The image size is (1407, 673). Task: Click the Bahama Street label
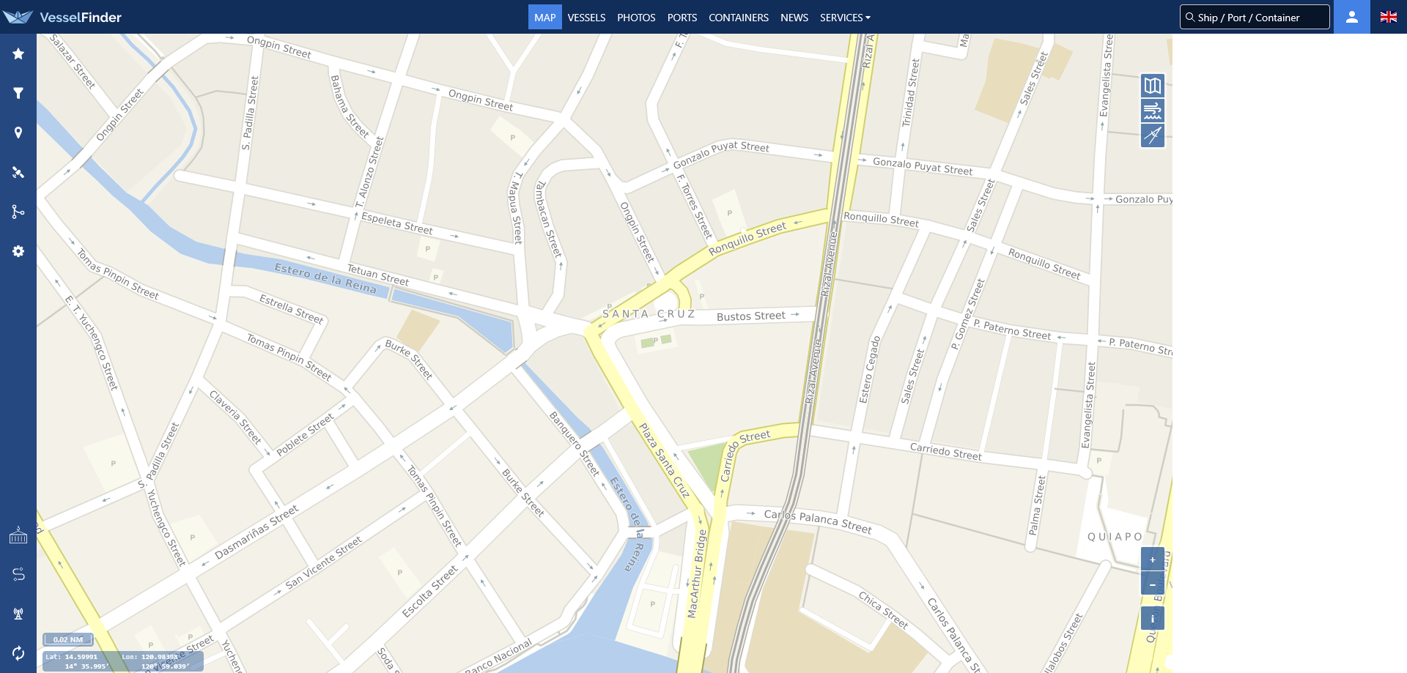pos(350,106)
